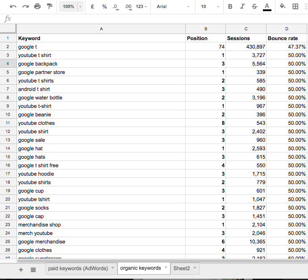Select sessions cell 430,897
Image resolution: width=308 pixels, height=280 pixels.
point(246,47)
